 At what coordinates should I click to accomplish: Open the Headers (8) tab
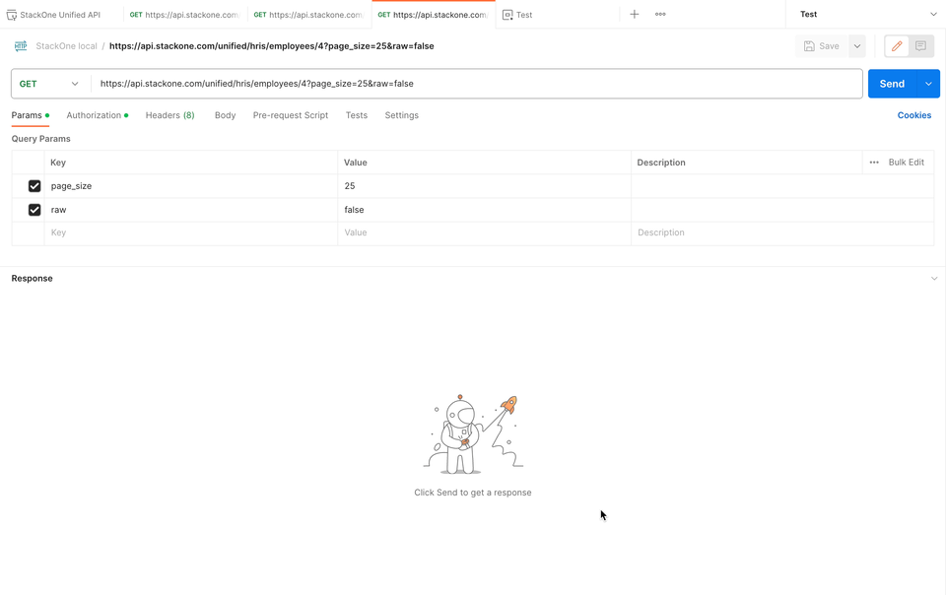coord(169,115)
